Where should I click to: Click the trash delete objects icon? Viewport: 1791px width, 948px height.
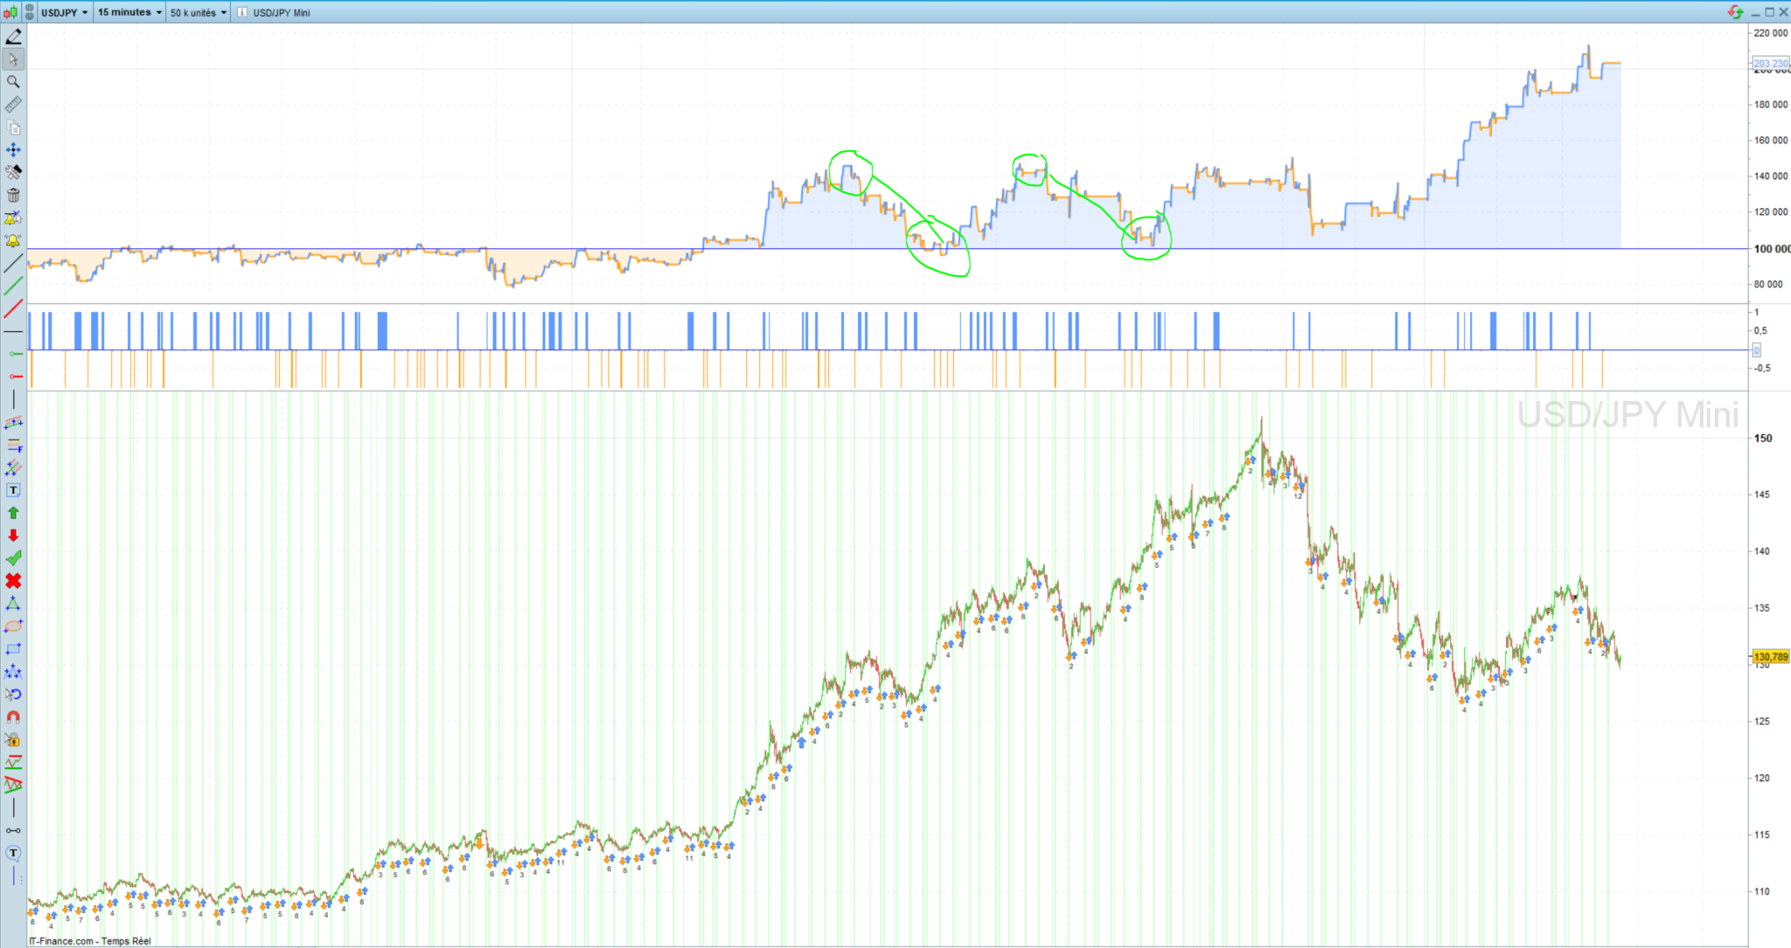[x=13, y=195]
